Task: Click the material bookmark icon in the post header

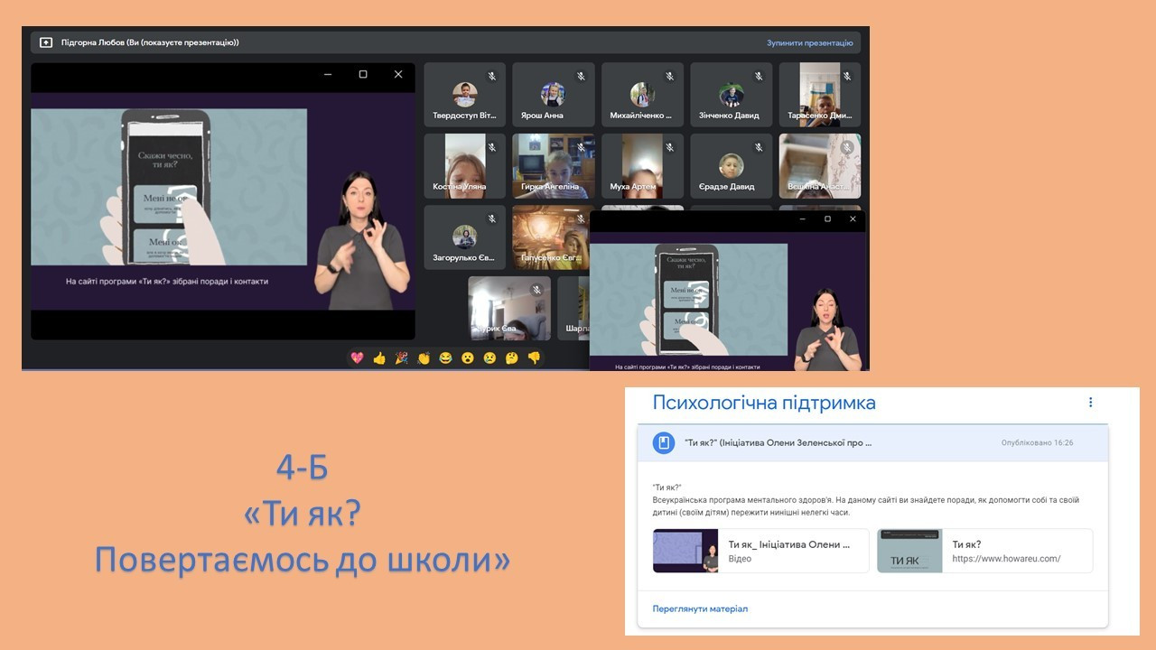Action: click(664, 442)
